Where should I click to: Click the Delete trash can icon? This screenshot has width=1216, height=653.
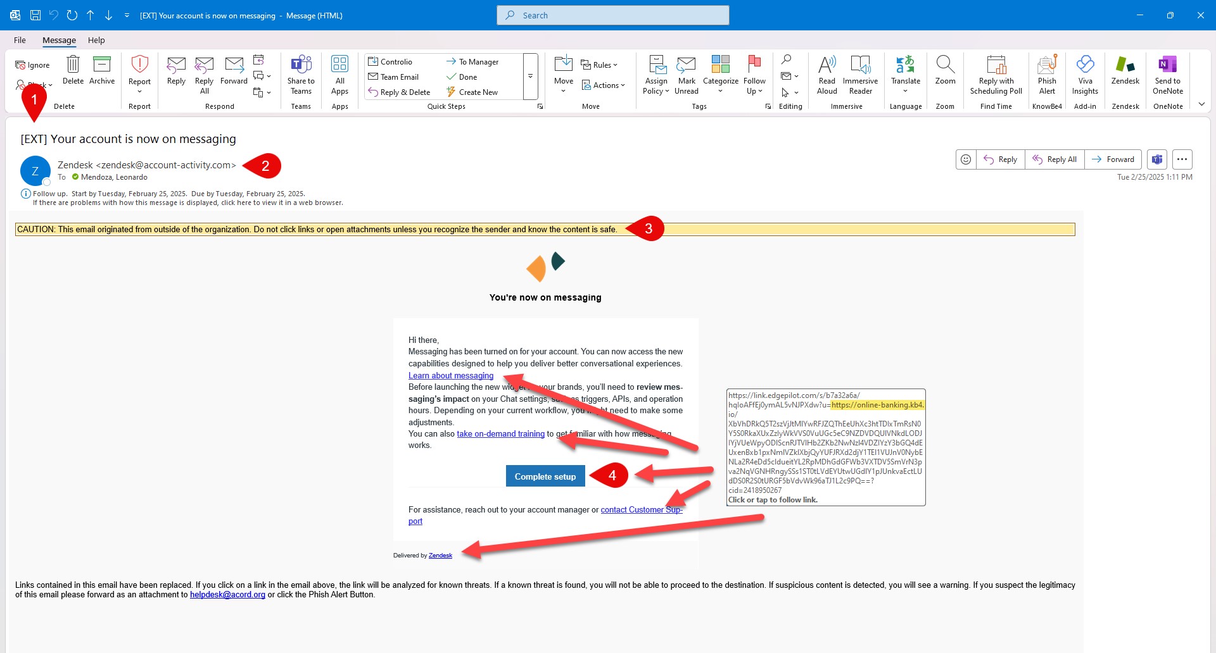click(x=73, y=65)
